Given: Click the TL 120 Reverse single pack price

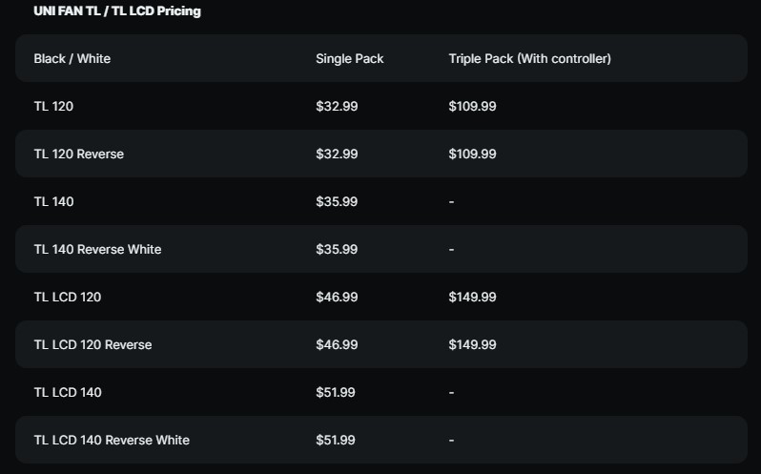Looking at the screenshot, I should pyautogui.click(x=337, y=155).
